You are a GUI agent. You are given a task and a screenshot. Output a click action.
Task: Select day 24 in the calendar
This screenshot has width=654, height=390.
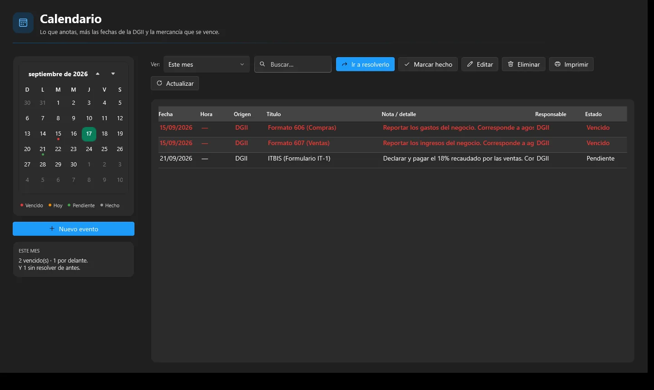pyautogui.click(x=89, y=149)
